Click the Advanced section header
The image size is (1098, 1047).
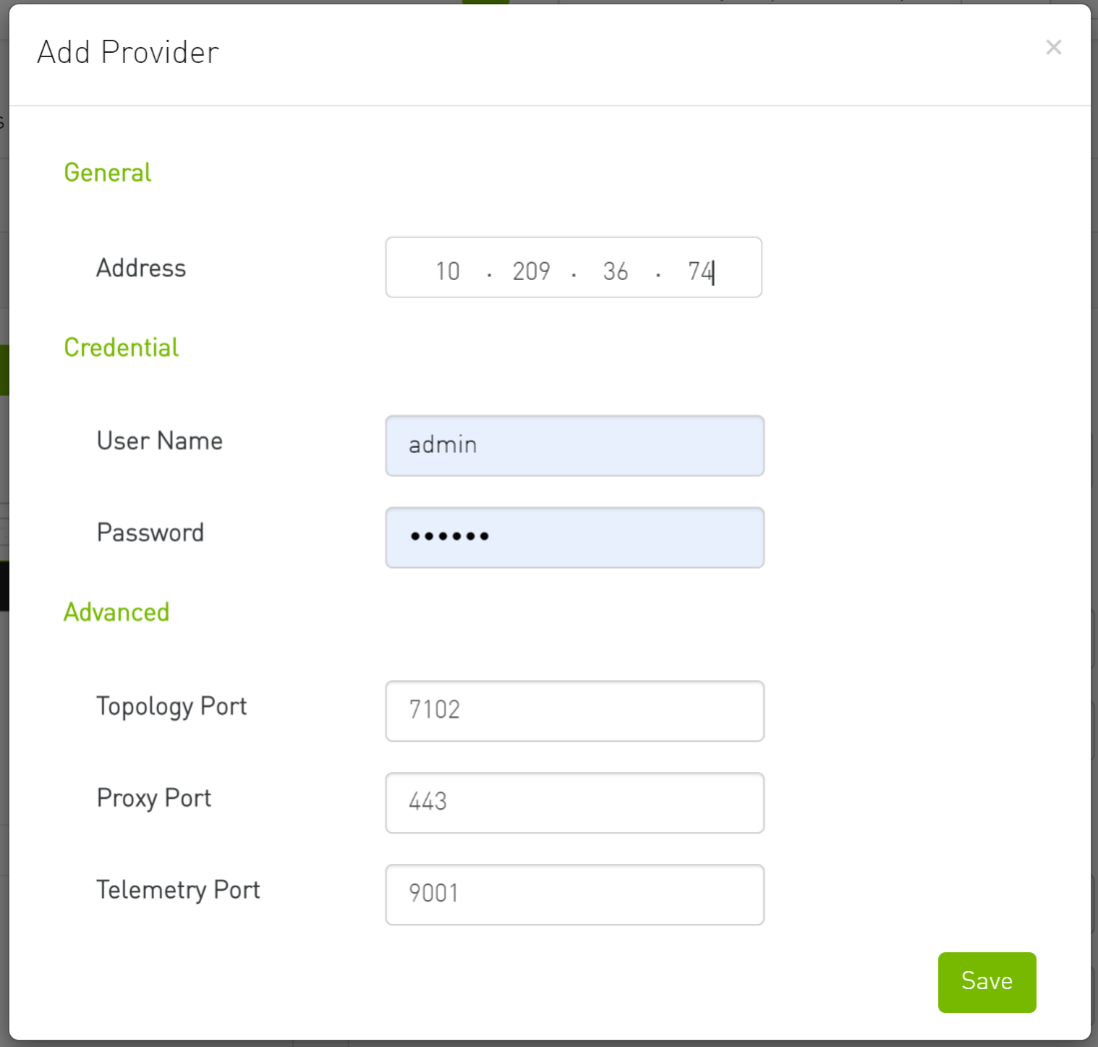coord(116,611)
